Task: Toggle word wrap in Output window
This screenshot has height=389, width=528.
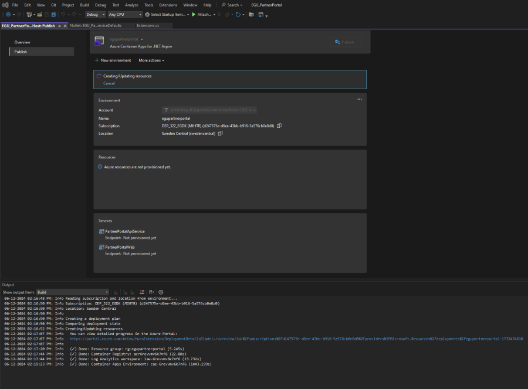Action: [151, 292]
